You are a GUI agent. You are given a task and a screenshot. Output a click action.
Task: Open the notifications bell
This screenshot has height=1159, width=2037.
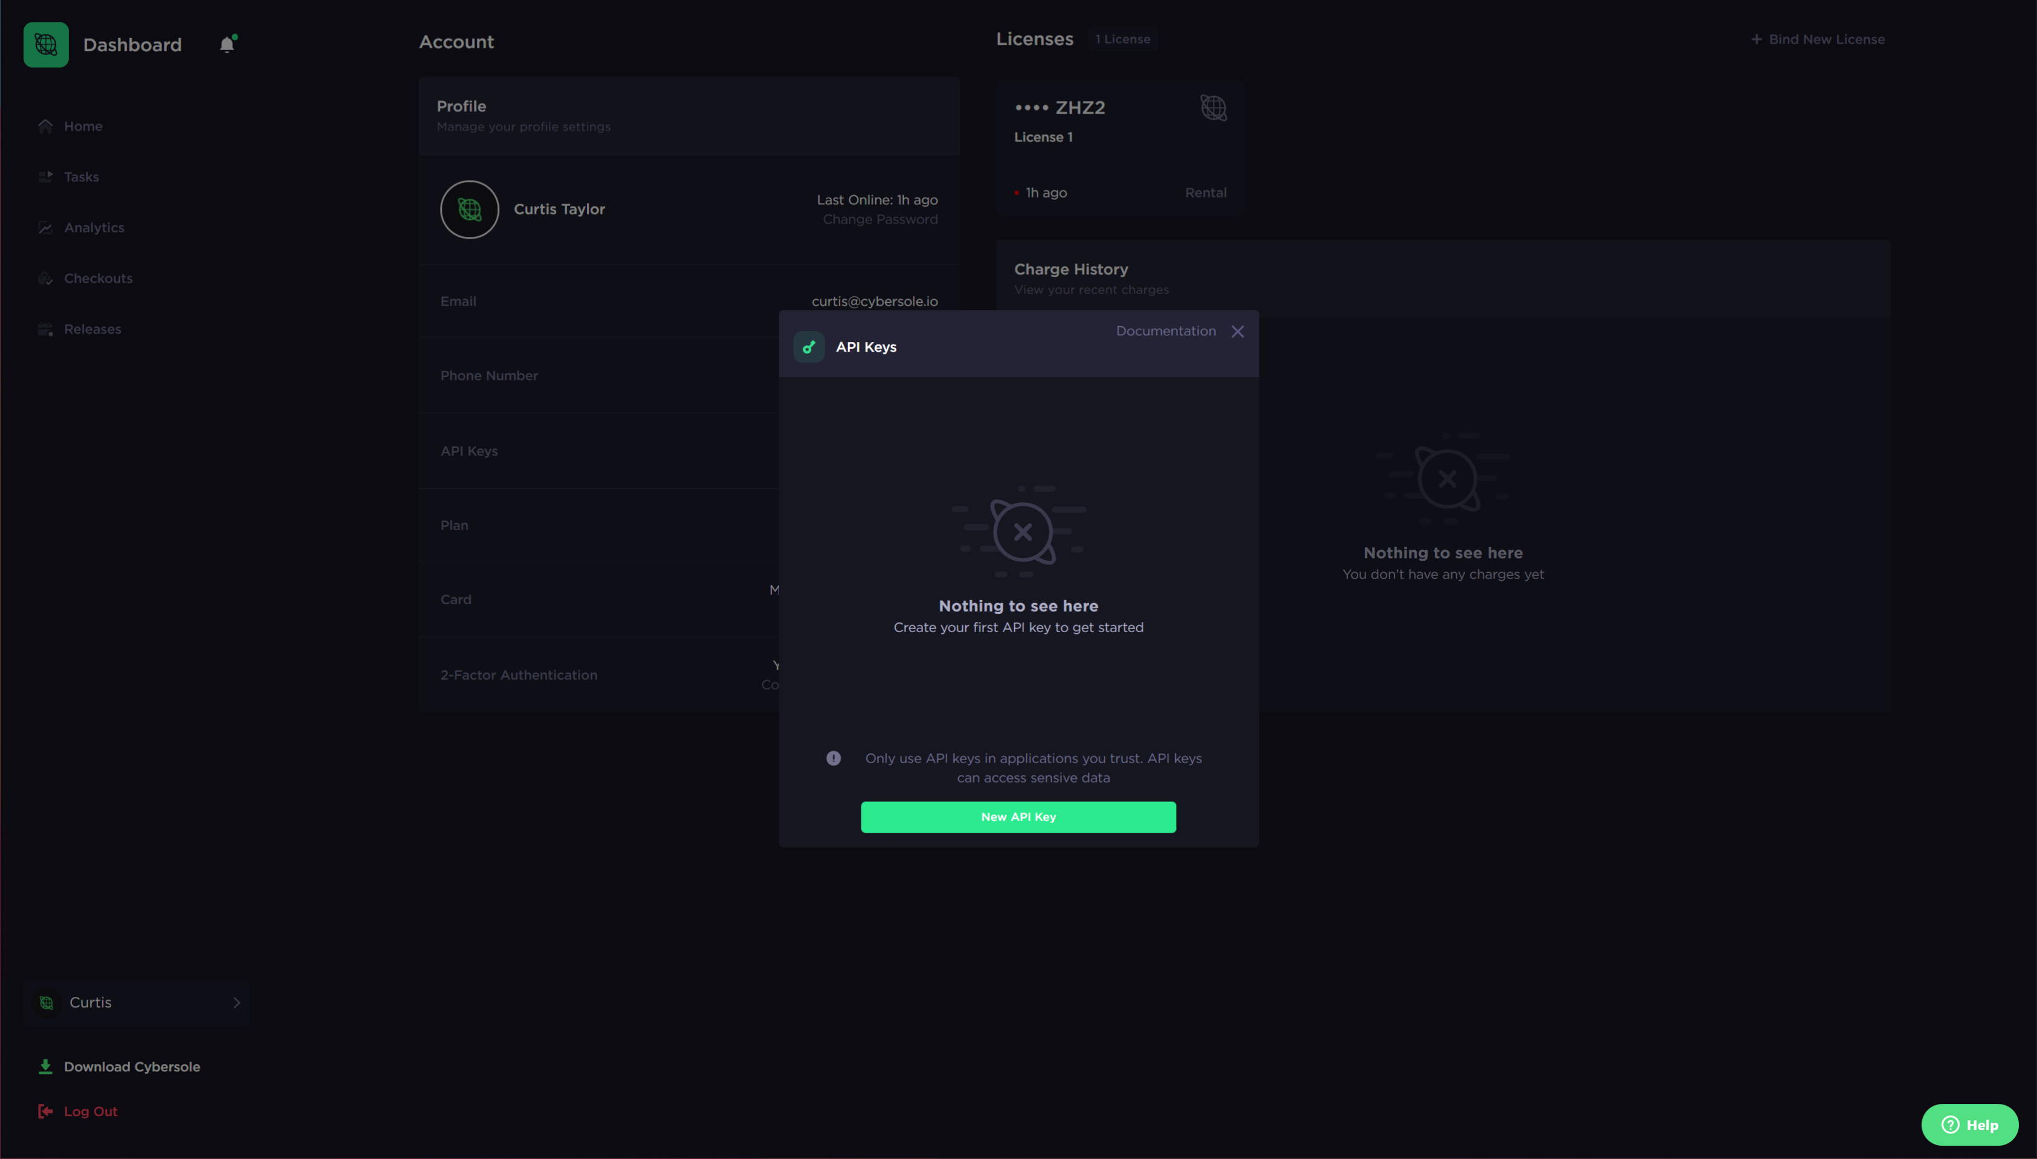(228, 44)
